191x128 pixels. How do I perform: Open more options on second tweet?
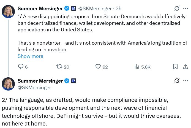point(185,81)
